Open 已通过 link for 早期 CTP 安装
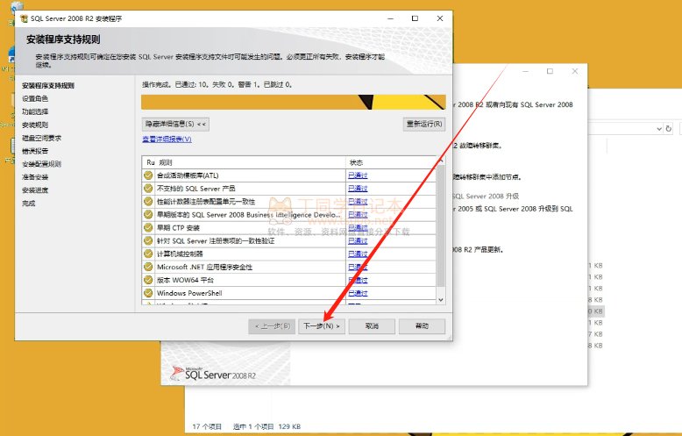The image size is (682, 436). pyautogui.click(x=358, y=227)
